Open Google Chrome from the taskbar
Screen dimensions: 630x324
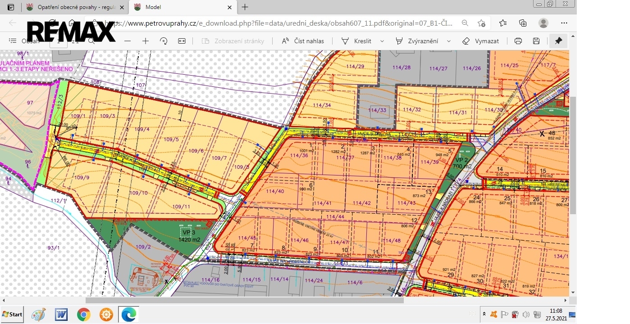[83, 314]
